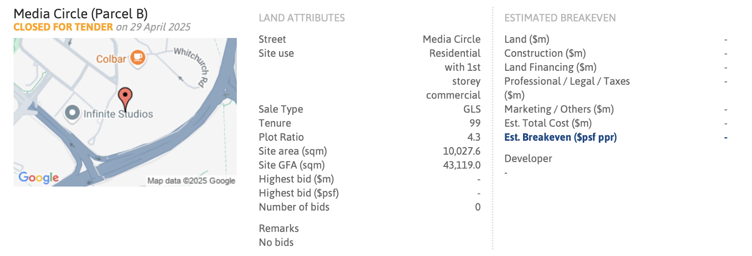Click the Closed for Tender status text
The width and height of the screenshot is (752, 256).
tap(63, 27)
